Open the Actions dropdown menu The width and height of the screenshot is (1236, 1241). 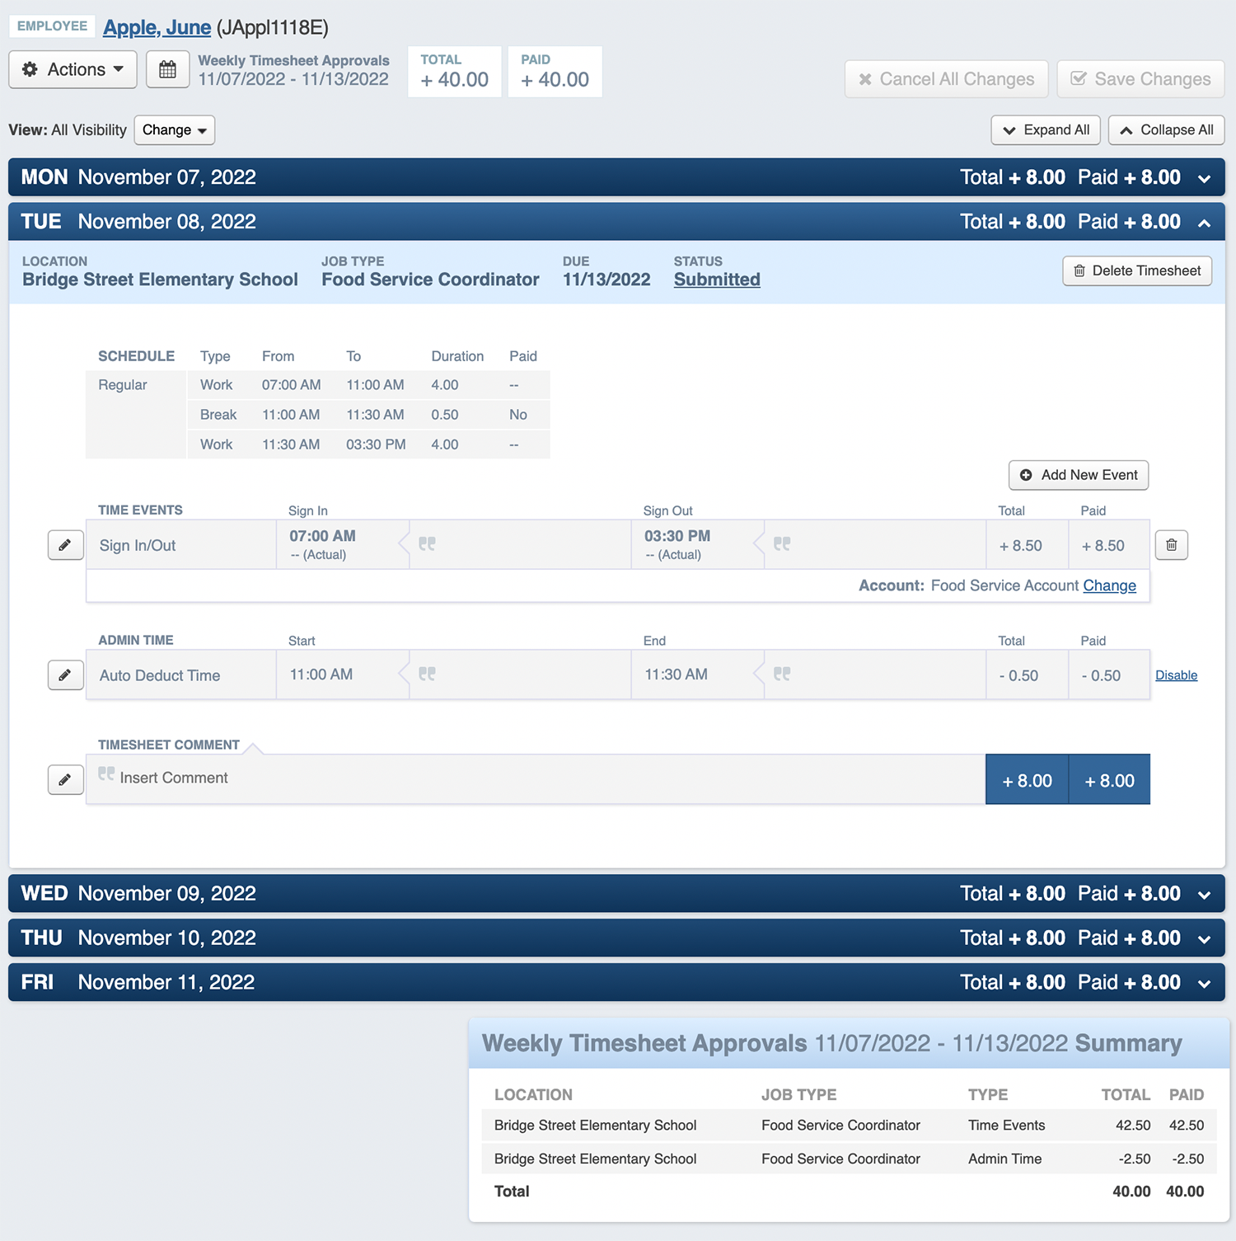(73, 69)
